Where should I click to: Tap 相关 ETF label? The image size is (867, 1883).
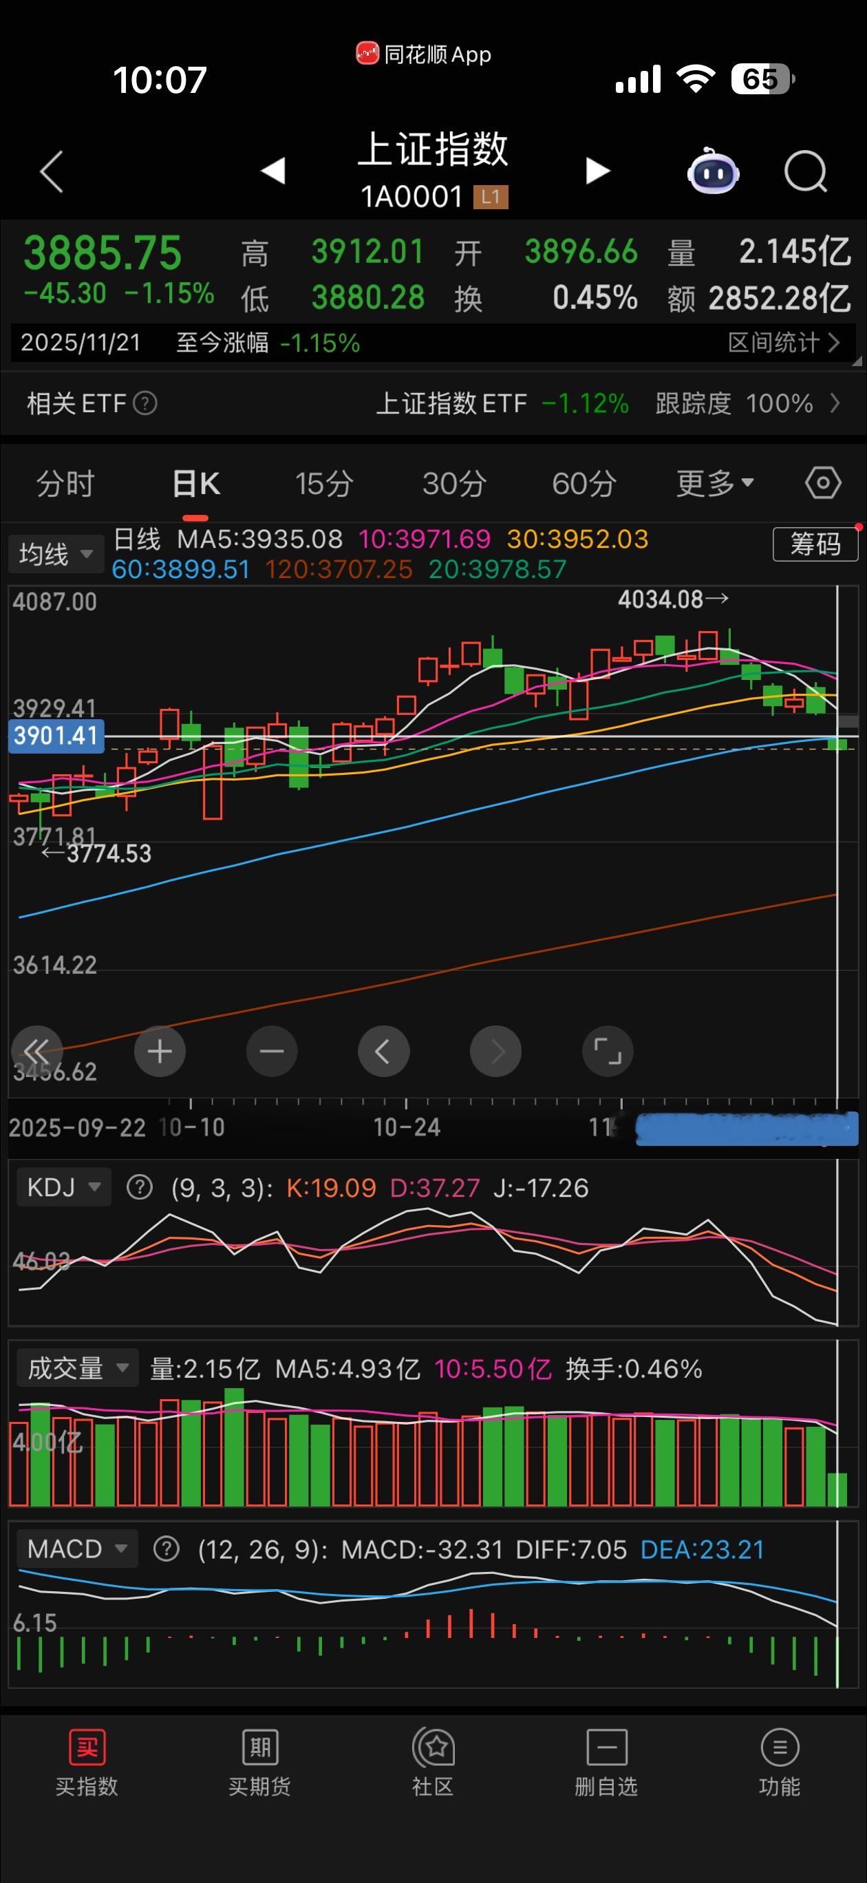(77, 403)
